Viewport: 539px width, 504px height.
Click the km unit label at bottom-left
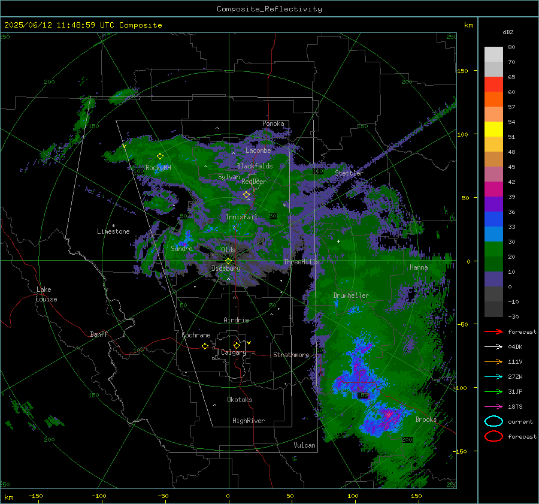tap(9, 497)
